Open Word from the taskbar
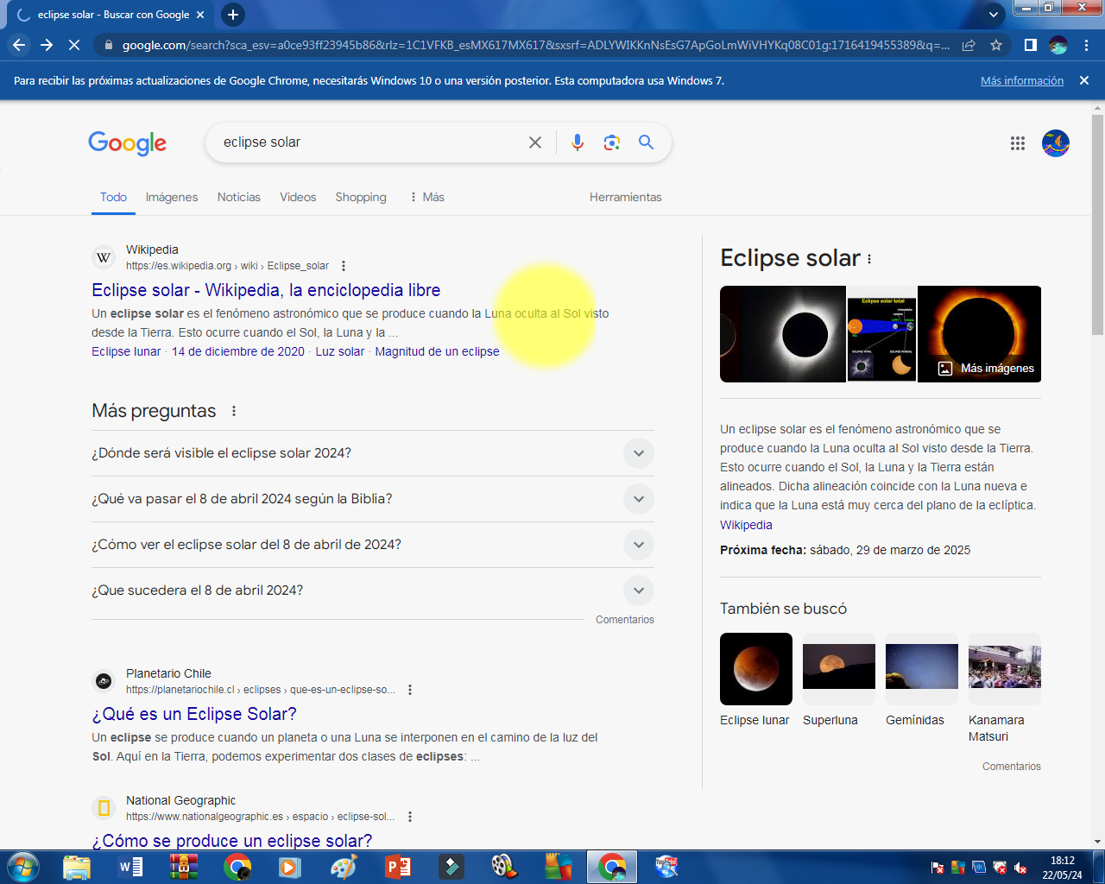 tap(130, 867)
